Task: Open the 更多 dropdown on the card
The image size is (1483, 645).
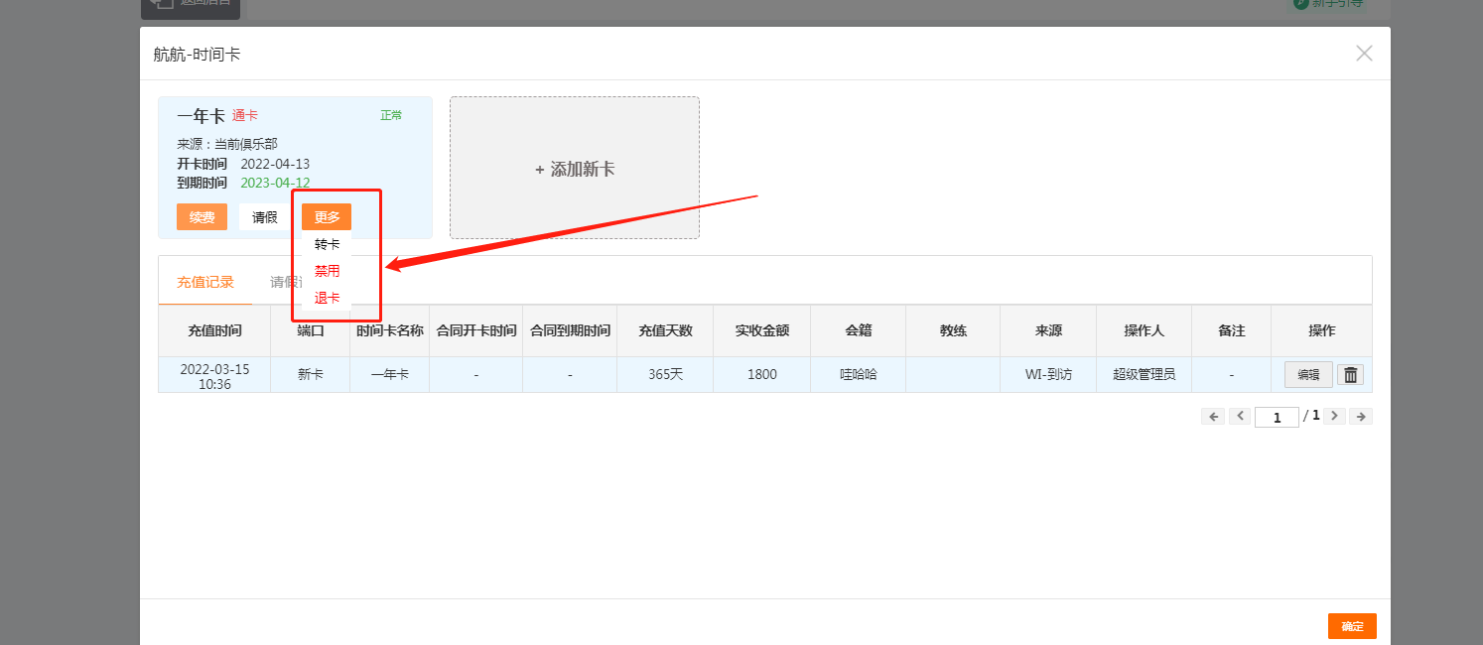Action: tap(327, 217)
